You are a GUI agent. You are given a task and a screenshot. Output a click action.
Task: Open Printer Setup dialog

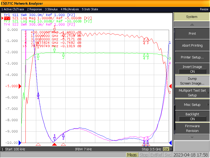pos(192,57)
